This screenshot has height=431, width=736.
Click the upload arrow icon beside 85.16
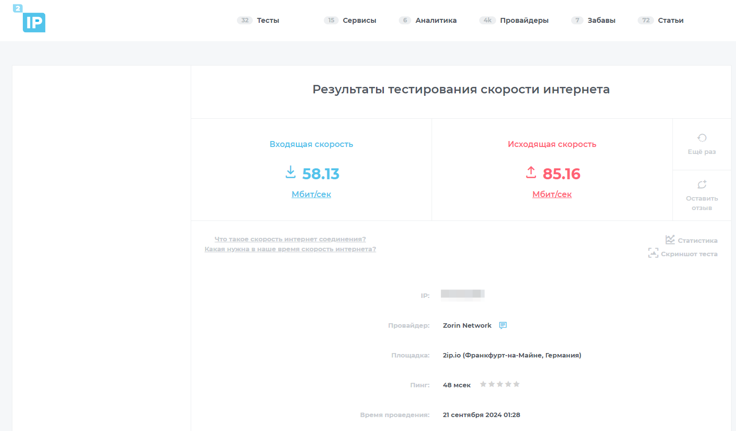(531, 172)
